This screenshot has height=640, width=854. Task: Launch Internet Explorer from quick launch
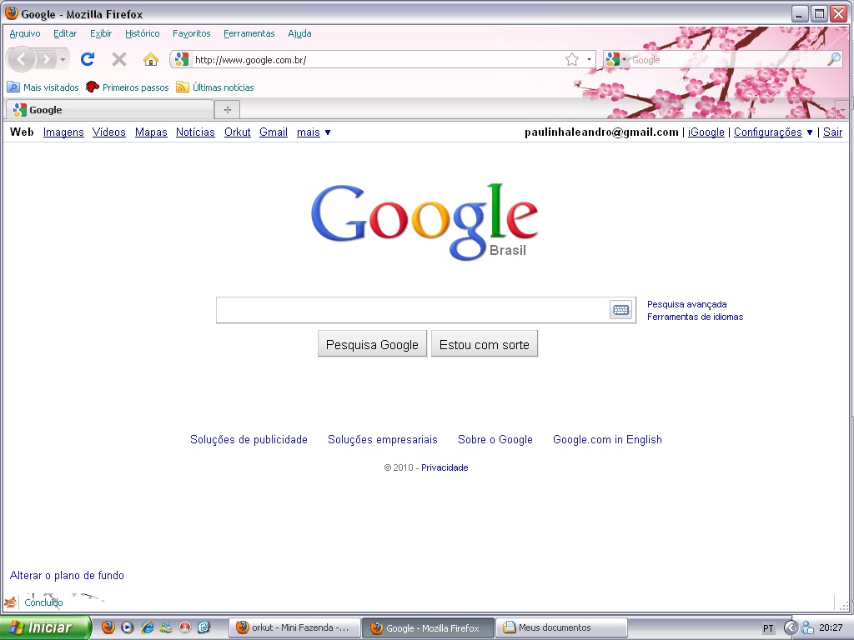click(147, 627)
